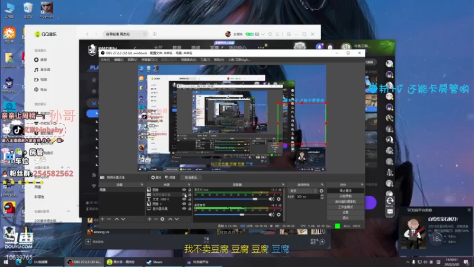474x267 pixels.
Task: Open the 电台 radio item in QQ音乐 sidebar
Action: (x=40, y=90)
